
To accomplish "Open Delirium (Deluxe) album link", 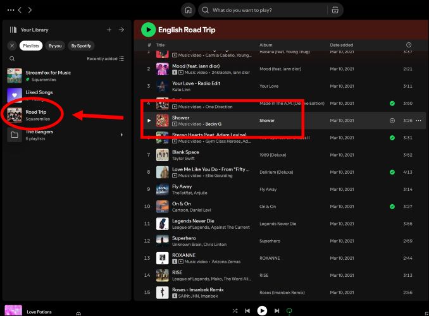I will tap(277, 172).
